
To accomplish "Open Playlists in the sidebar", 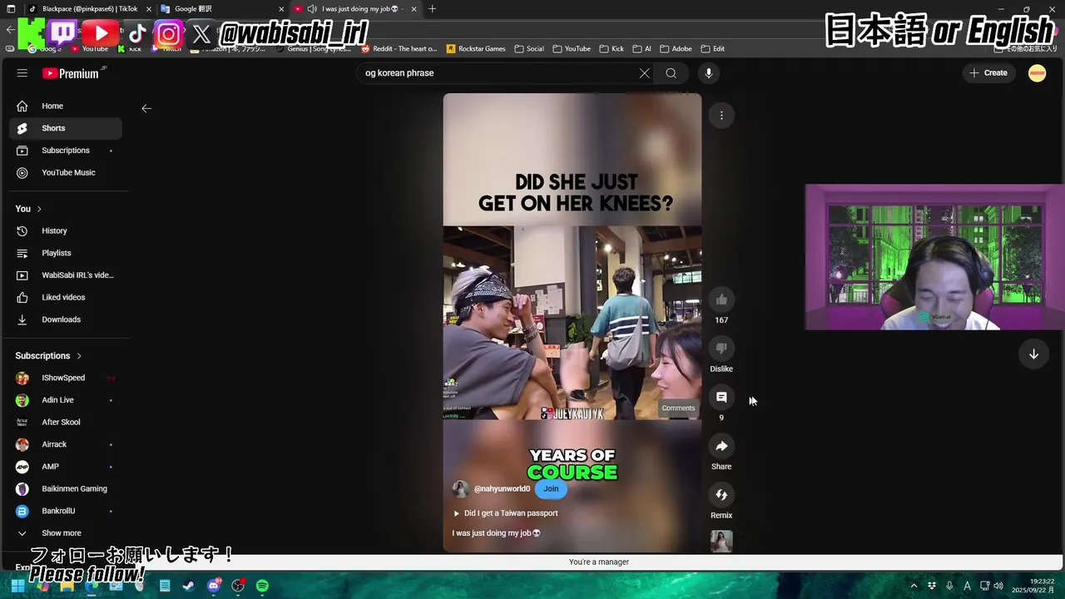I will (65, 253).
